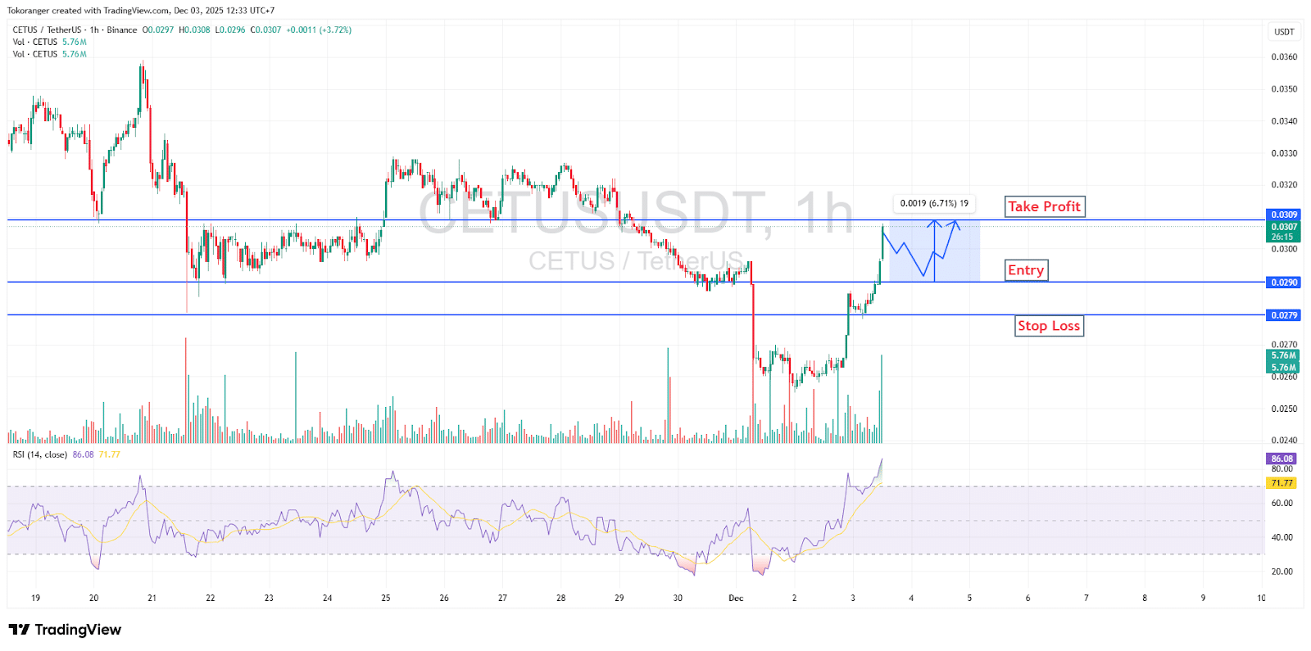Click the yellow 71.77 RSI average tag
Image resolution: width=1311 pixels, height=651 pixels.
click(1282, 483)
